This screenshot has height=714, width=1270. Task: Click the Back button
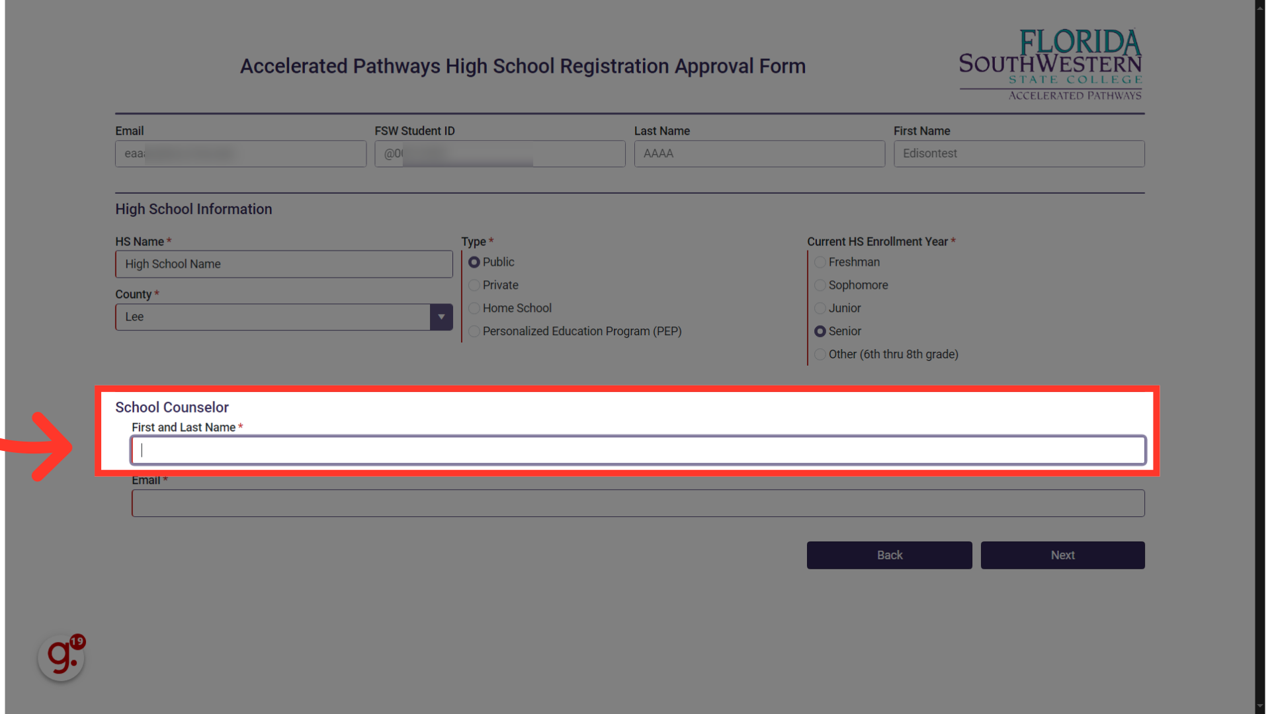pyautogui.click(x=890, y=555)
